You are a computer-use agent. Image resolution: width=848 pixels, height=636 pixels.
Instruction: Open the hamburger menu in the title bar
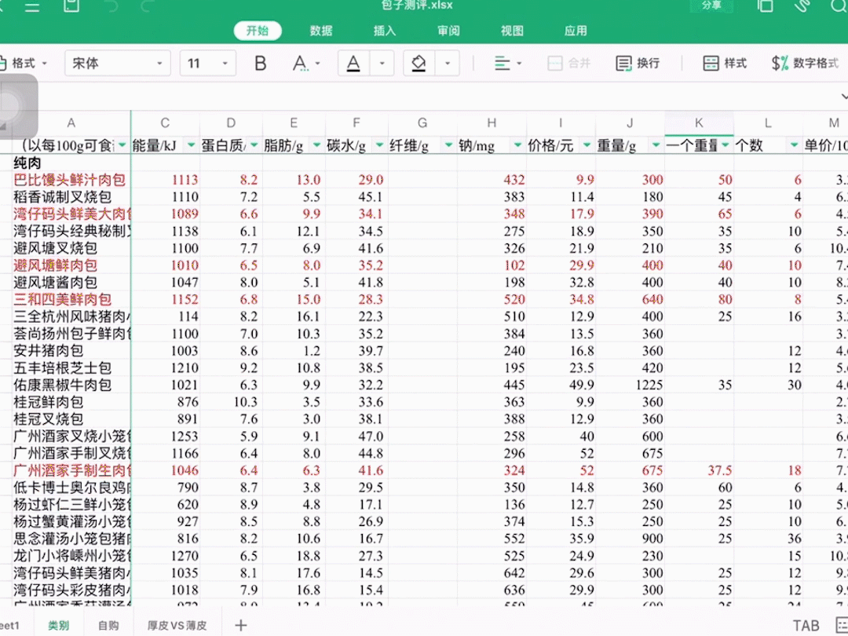(x=32, y=6)
